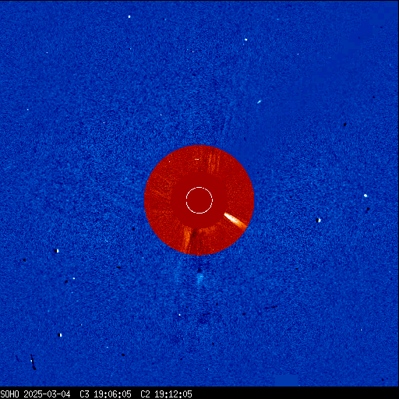Click the bright star nearest the right edge
Viewport: 399px width, 399px height.
(365, 196)
